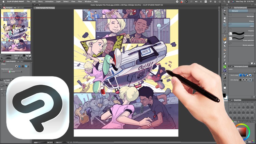Click the Navigator panel artwork thumbnail

tap(16, 31)
